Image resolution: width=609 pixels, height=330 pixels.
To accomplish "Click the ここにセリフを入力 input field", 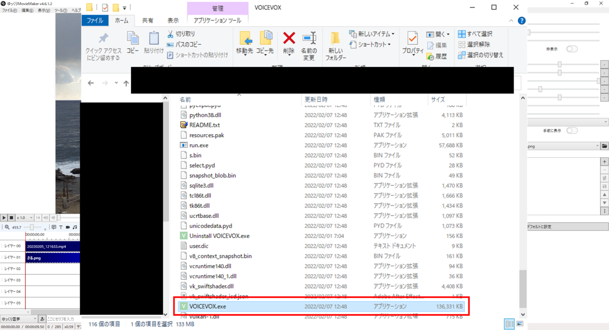I will [63, 319].
